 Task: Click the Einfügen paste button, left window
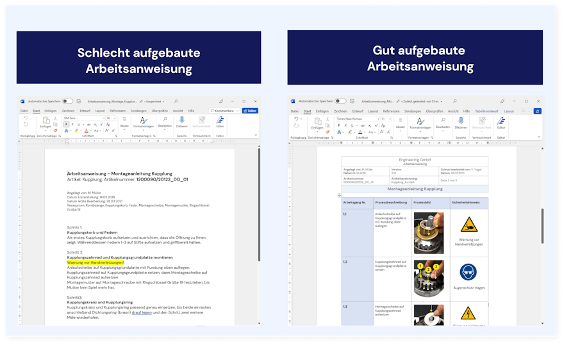[x=46, y=122]
